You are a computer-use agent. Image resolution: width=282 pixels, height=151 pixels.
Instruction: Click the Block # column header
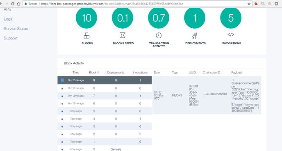[x=94, y=73]
